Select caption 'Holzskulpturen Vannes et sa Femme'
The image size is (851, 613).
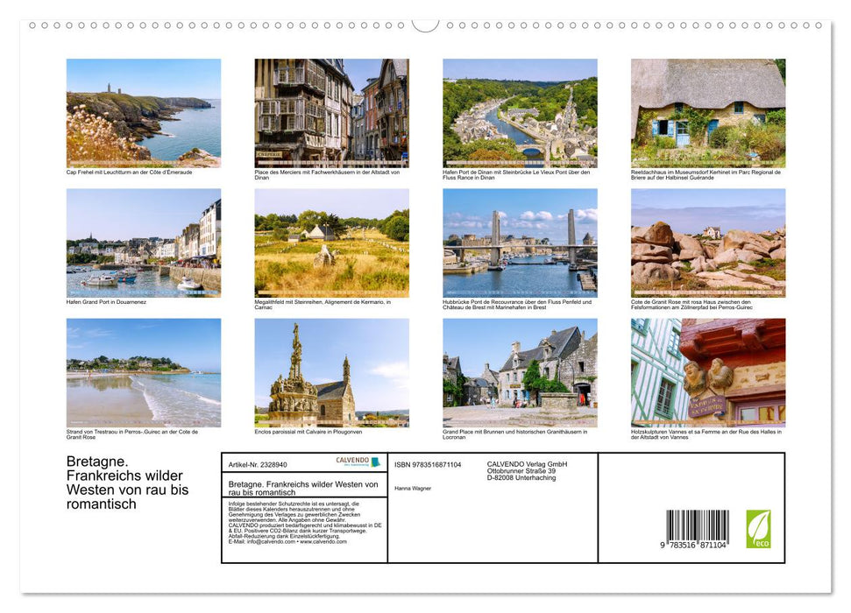[706, 434]
